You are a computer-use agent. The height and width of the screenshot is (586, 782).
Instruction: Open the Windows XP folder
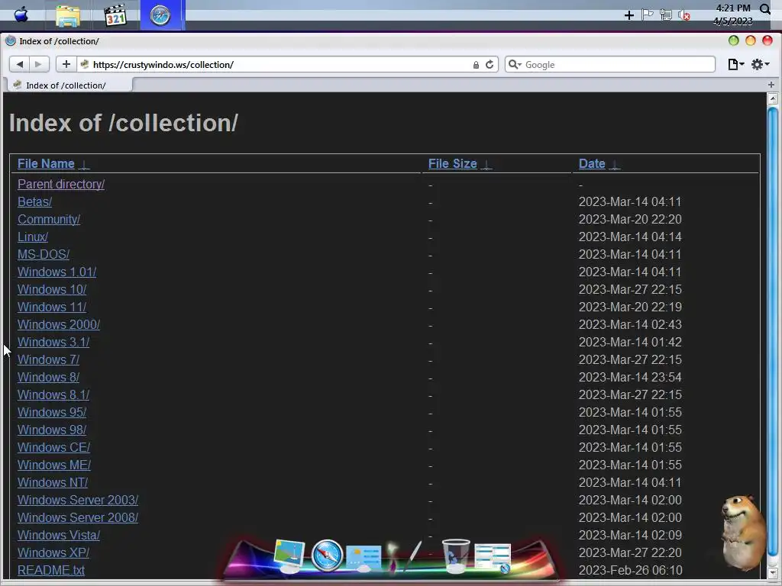pos(53,552)
